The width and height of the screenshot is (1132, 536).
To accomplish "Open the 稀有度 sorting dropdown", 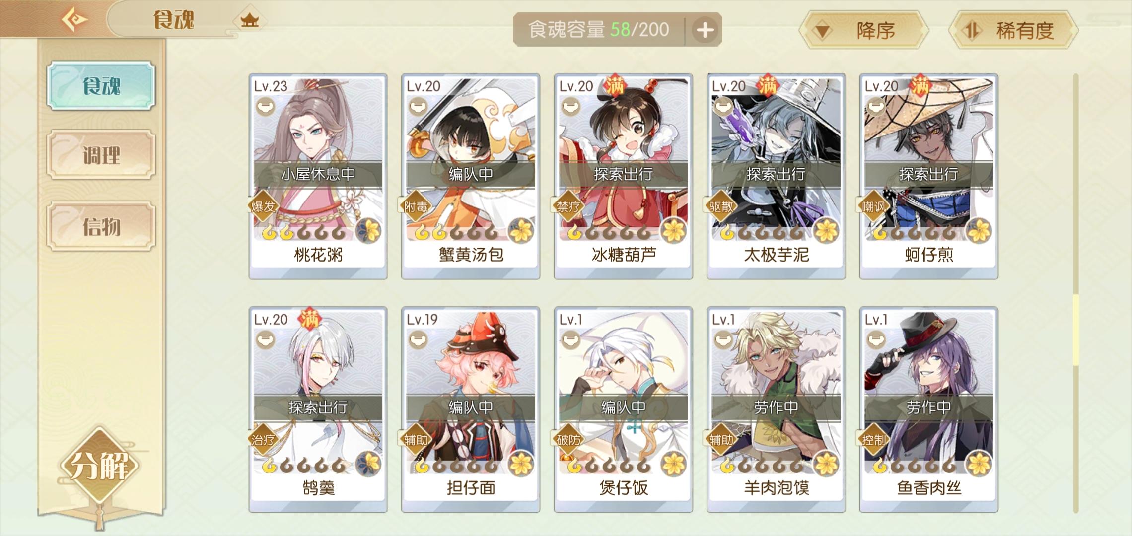I will point(1013,31).
